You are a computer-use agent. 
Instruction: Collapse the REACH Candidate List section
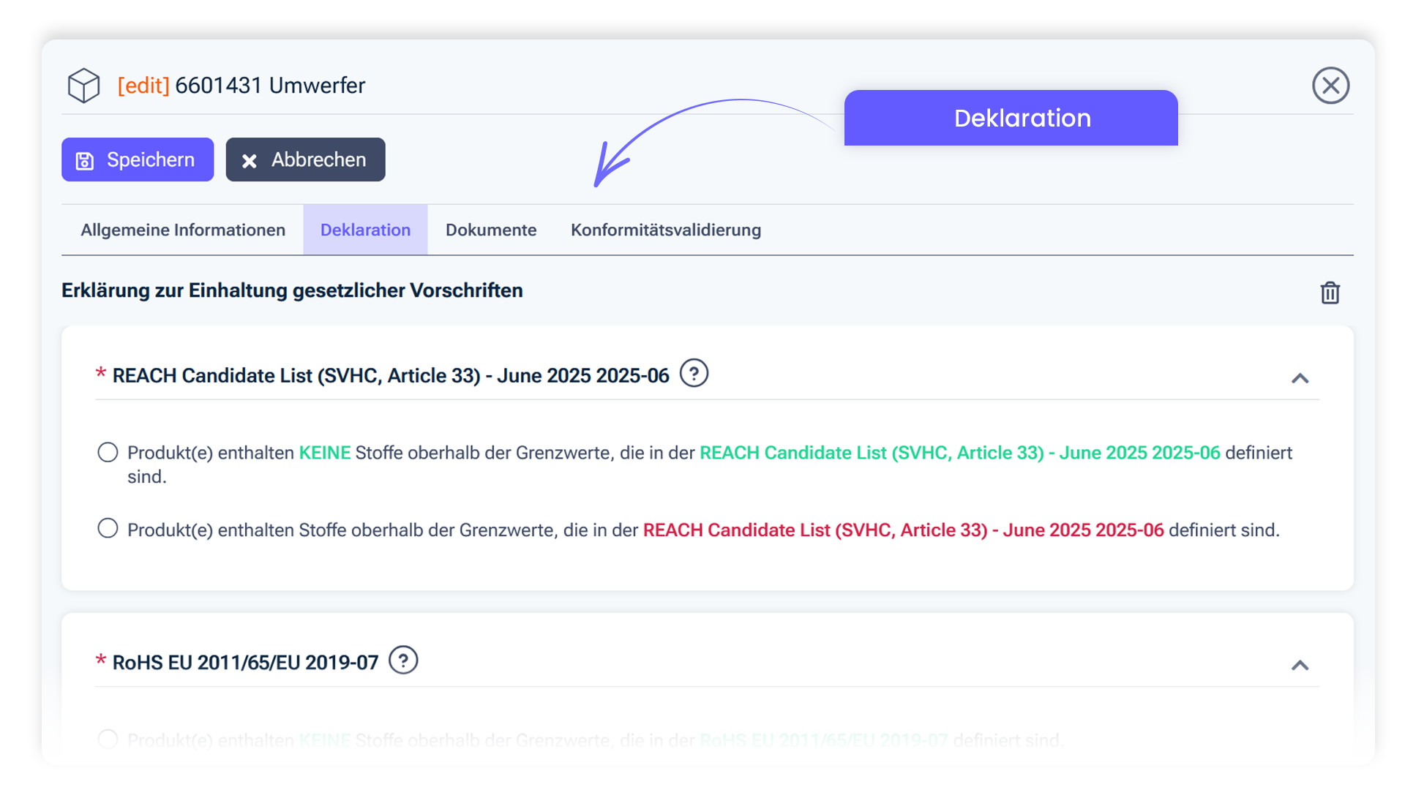coord(1300,379)
